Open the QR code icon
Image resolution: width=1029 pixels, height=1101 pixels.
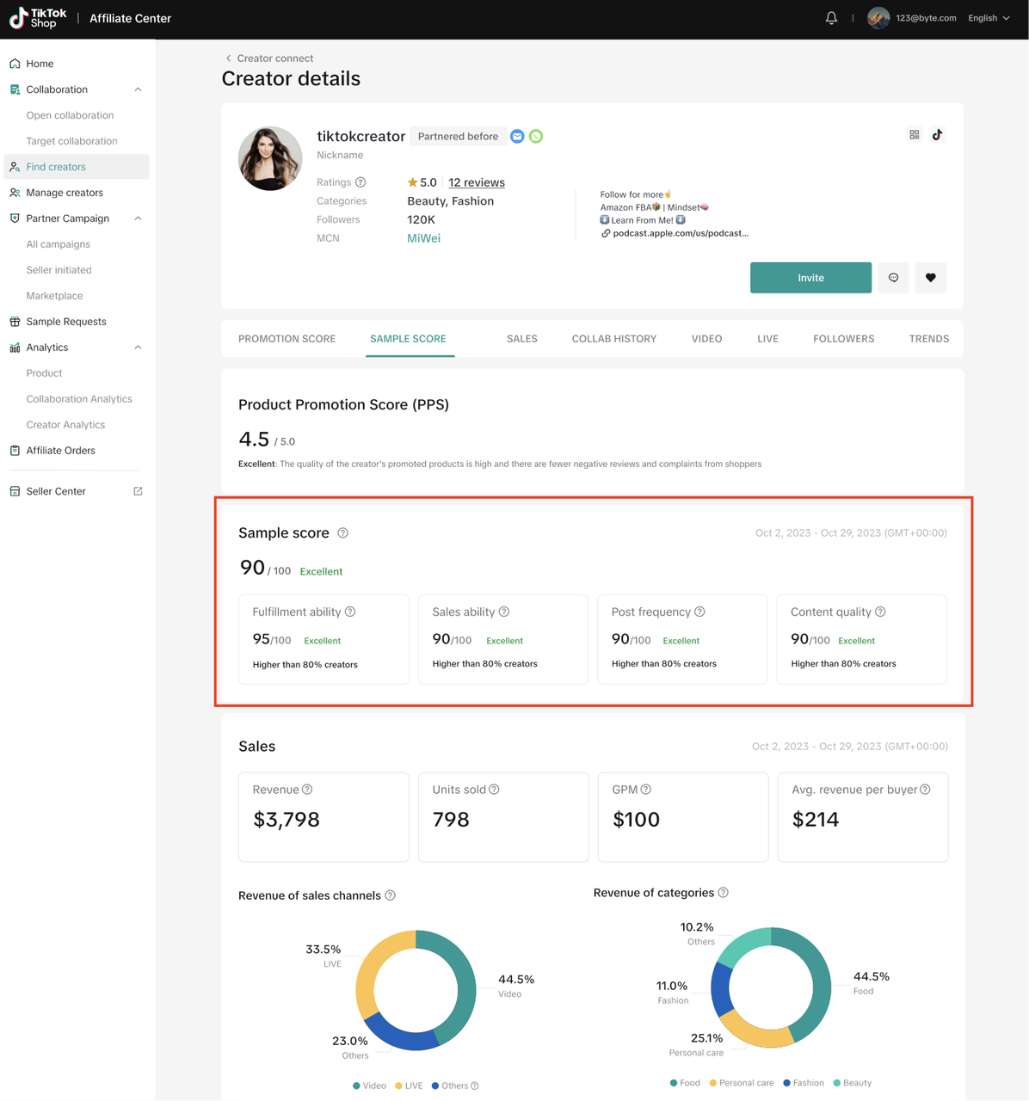pos(915,135)
